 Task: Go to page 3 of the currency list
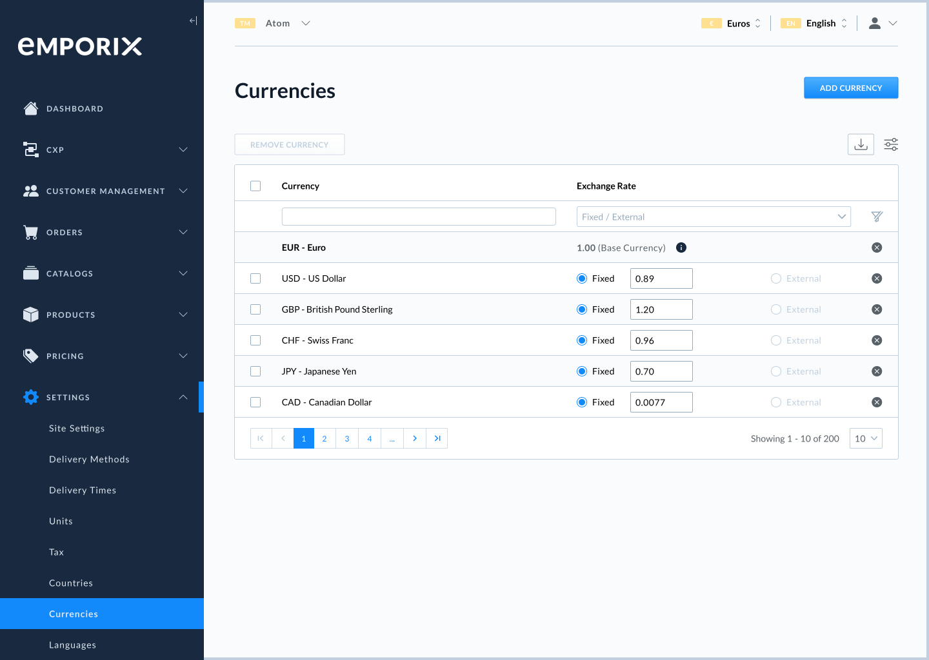pos(347,438)
